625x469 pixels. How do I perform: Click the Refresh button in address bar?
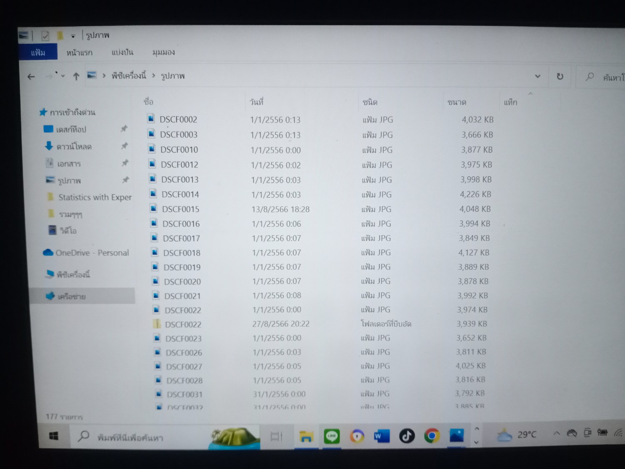pos(560,76)
